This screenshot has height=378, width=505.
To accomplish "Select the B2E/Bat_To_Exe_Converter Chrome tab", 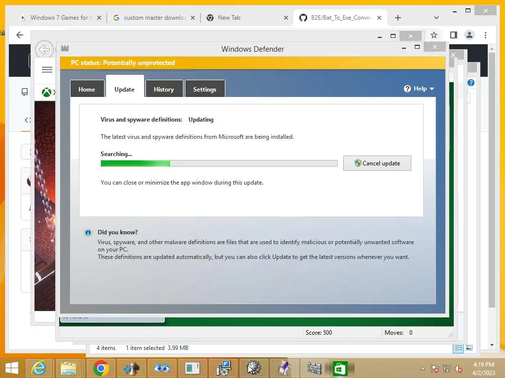I will (341, 18).
